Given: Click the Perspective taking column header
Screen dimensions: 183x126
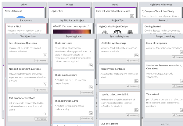Looking at the screenshot, I should 165,36.
